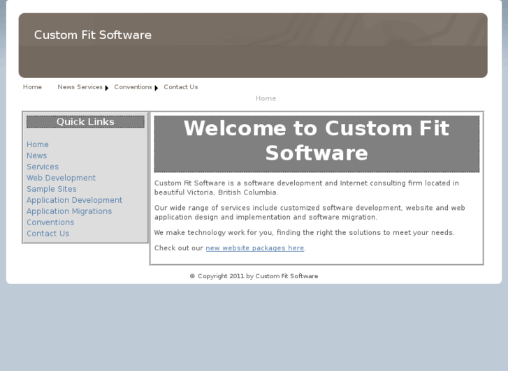Expand the Services submenu arrow
This screenshot has height=380, width=508.
click(x=107, y=88)
